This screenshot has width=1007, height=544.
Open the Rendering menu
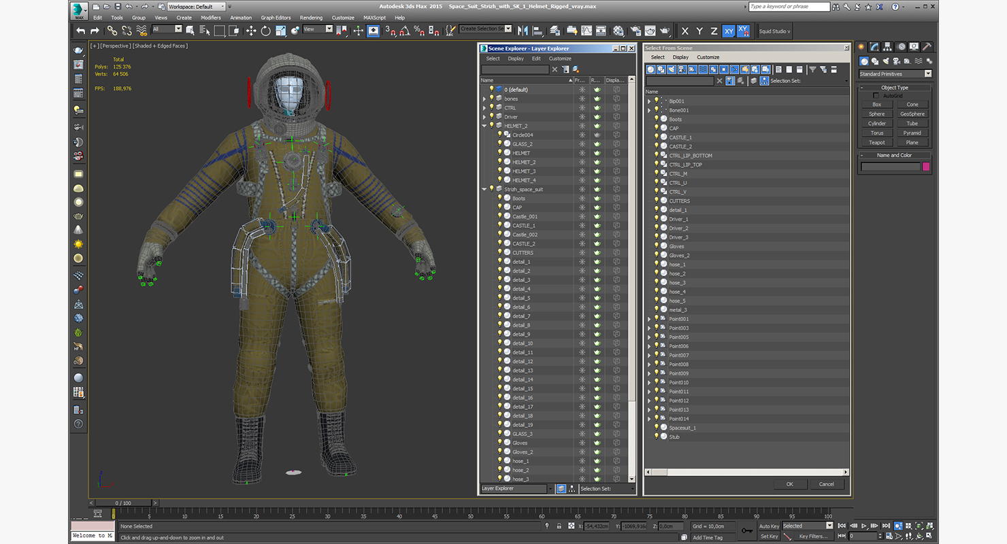311,18
